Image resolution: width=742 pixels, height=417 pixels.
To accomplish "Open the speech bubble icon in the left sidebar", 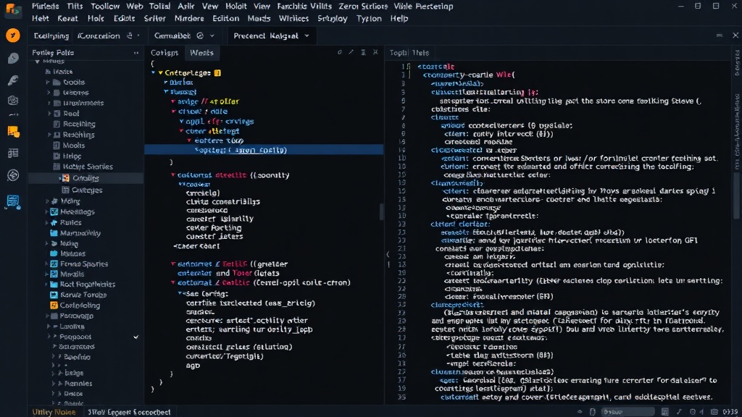I will 13,58.
